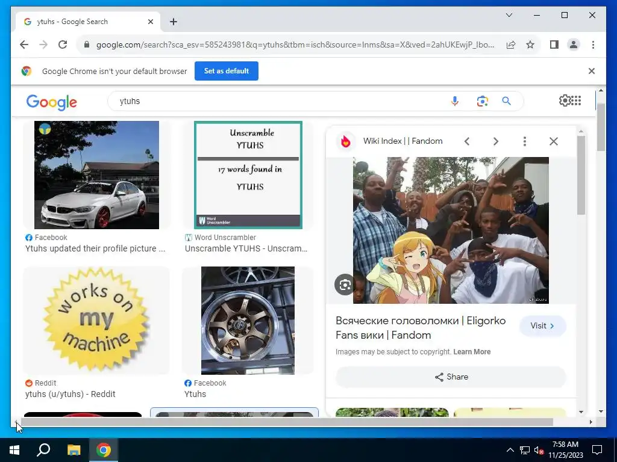The image size is (617, 462).
Task: Dismiss the default browser notification bar
Action: click(x=592, y=71)
